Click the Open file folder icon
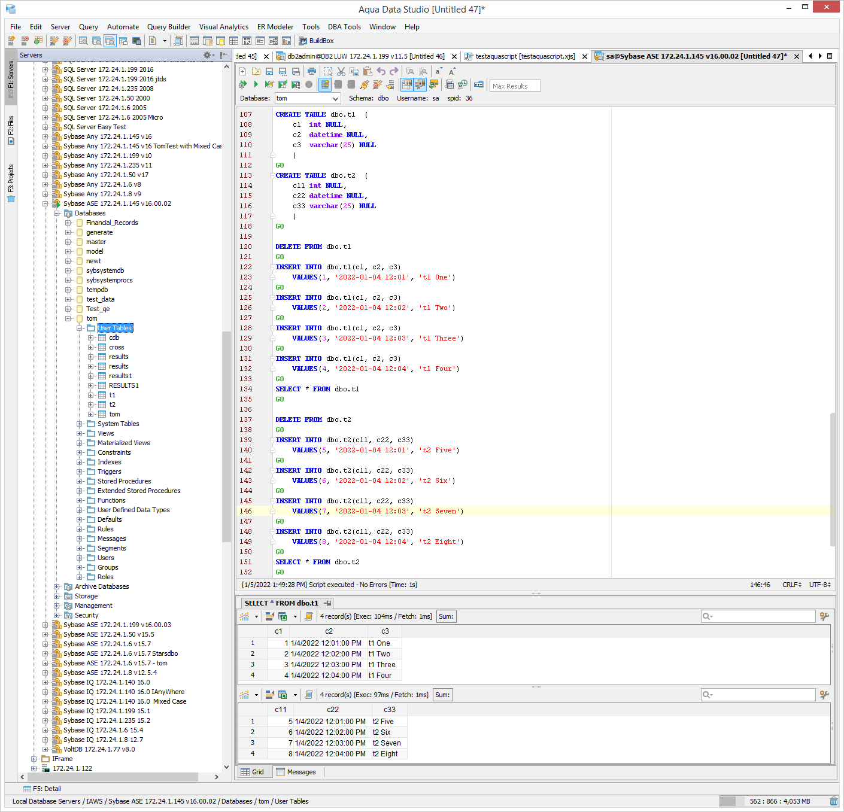Viewport: 844px width, 812px height. tap(256, 71)
